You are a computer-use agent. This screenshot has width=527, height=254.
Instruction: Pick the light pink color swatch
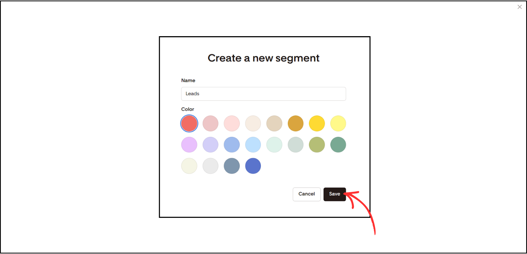pyautogui.click(x=232, y=123)
